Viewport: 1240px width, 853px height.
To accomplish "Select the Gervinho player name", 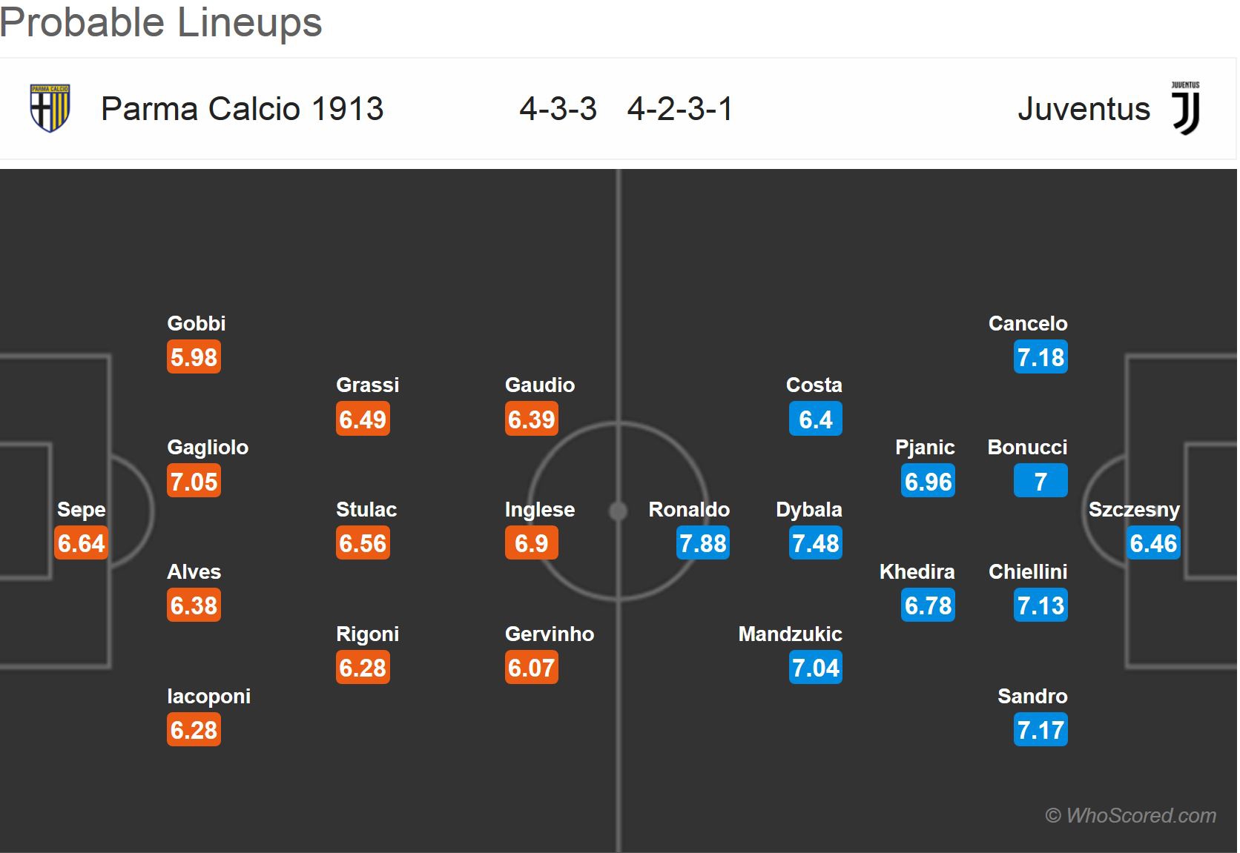I will pyautogui.click(x=549, y=634).
